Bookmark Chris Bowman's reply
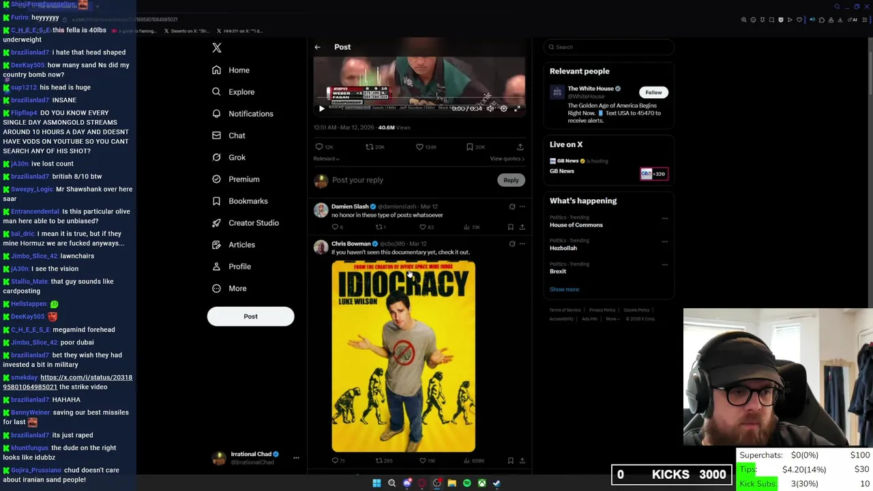 click(x=510, y=461)
